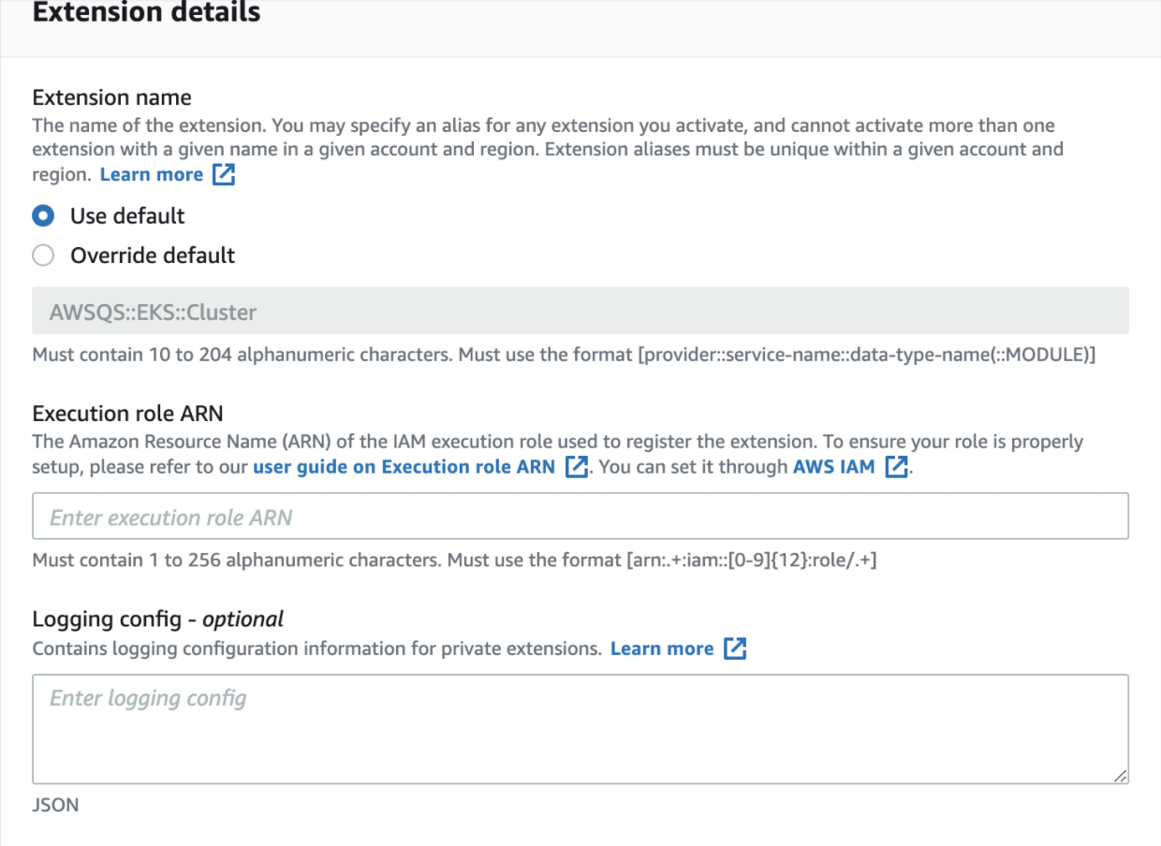Enable Override default to rename the extension
This screenshot has width=1161, height=846.
[x=42, y=255]
